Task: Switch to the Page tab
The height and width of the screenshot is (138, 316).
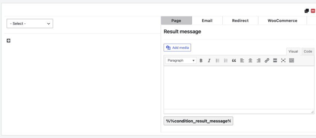Action: 176,21
